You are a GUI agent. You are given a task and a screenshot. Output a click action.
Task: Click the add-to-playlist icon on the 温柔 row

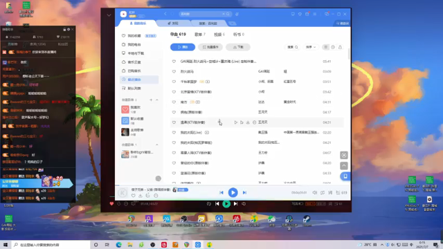(x=242, y=122)
